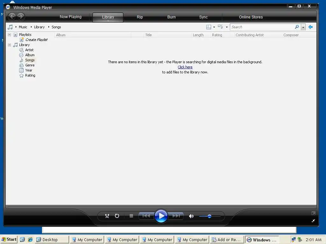Sort by the Album column header
Screen dimensions: 326x244
tap(93, 35)
